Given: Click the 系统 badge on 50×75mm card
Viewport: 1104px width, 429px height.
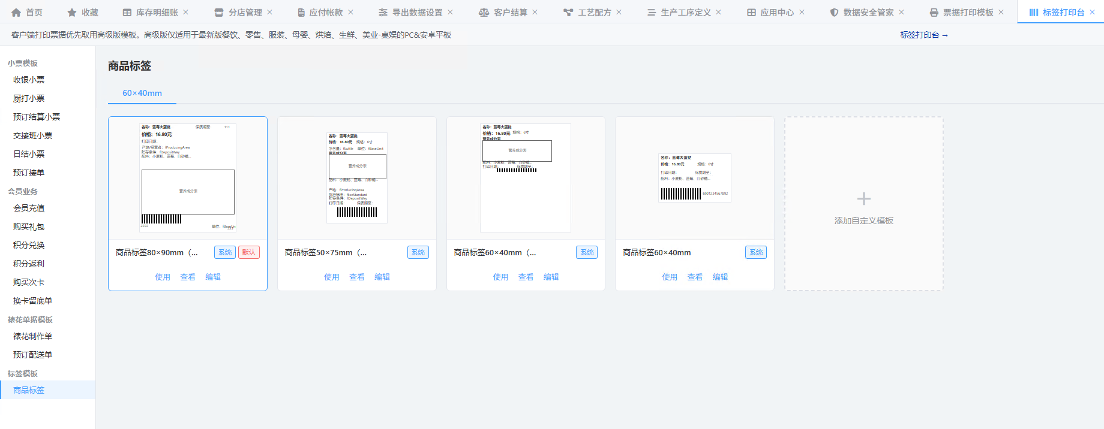Looking at the screenshot, I should (418, 252).
